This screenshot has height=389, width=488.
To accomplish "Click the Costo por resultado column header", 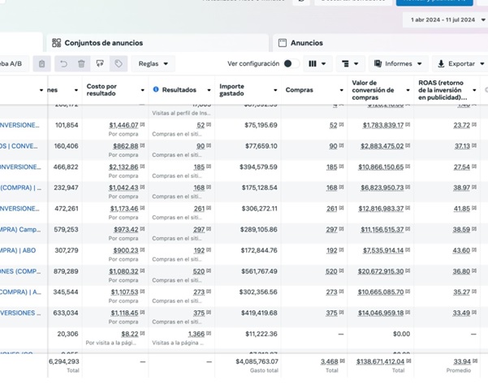I will pos(112,89).
